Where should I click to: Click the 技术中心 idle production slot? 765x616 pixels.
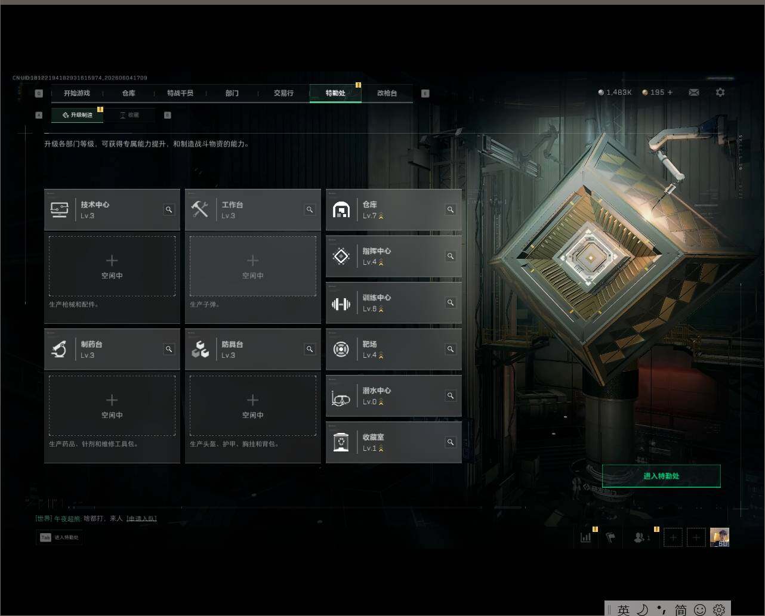point(112,266)
